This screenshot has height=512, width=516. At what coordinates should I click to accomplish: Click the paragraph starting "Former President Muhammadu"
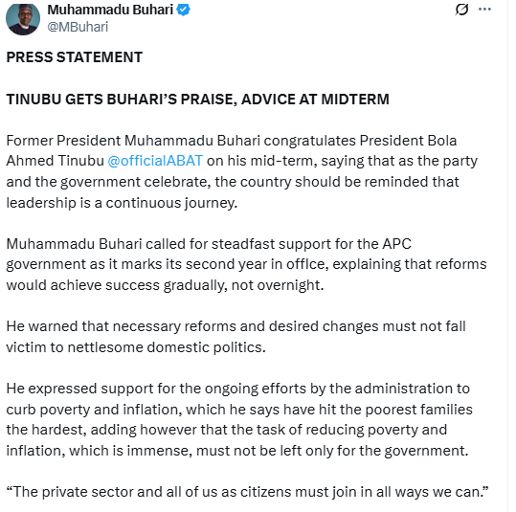242,171
